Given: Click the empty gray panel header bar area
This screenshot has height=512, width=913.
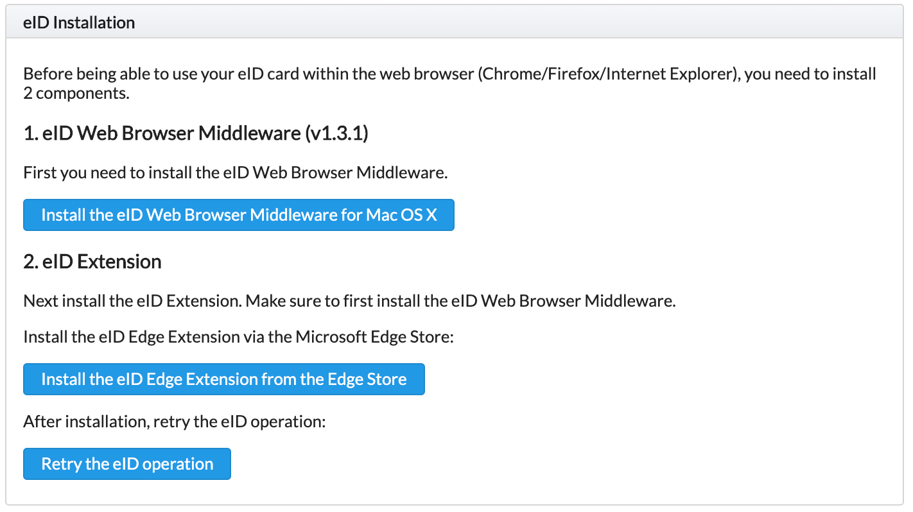Looking at the screenshot, I should click(x=514, y=22).
